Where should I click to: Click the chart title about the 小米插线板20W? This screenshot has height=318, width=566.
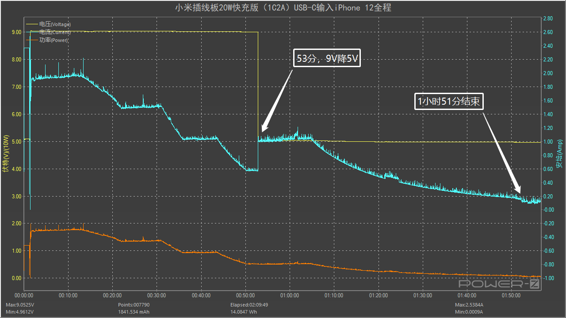pyautogui.click(x=283, y=8)
